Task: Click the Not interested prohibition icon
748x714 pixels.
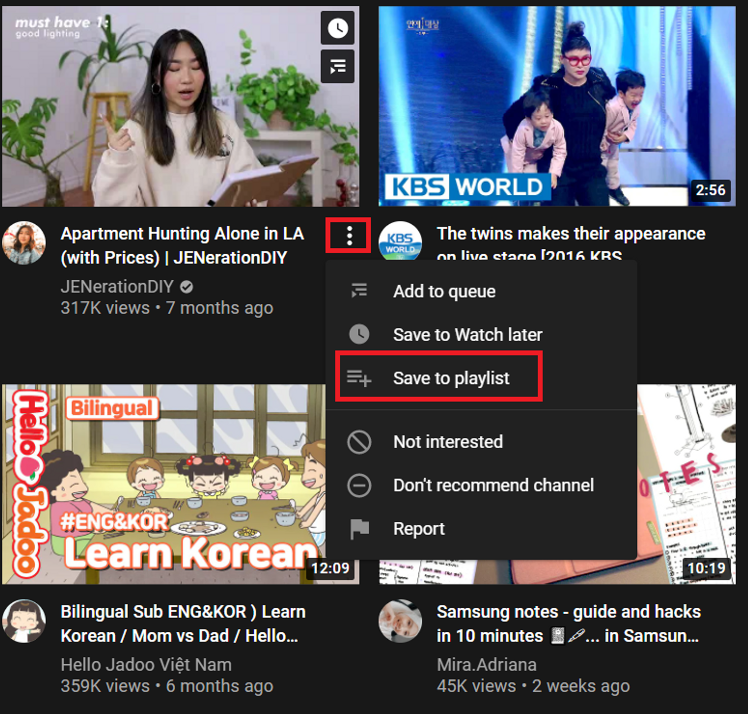Action: 360,442
